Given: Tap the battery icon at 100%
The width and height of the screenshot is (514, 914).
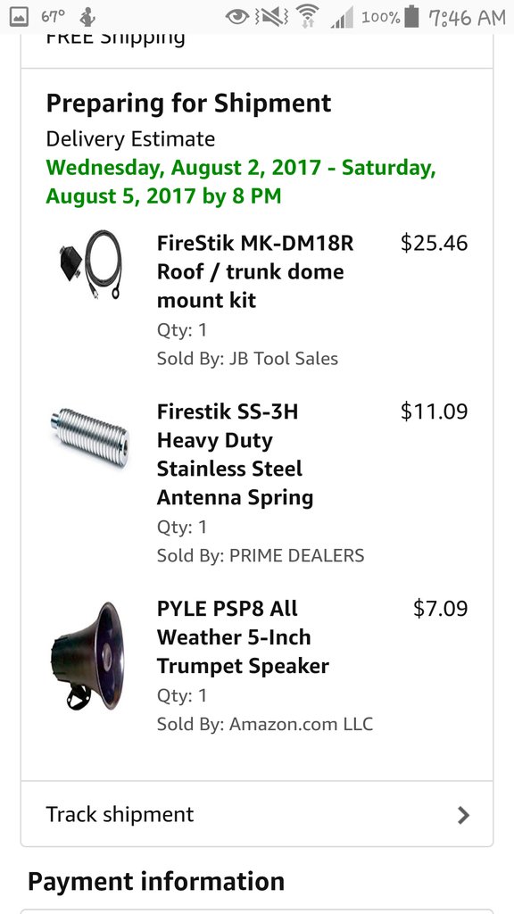Looking at the screenshot, I should [411, 16].
